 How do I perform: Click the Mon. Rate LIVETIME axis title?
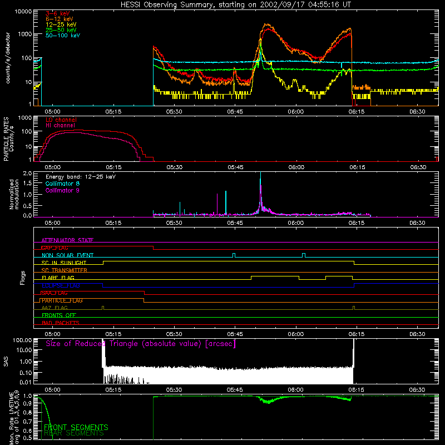click(x=14, y=417)
